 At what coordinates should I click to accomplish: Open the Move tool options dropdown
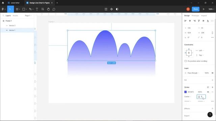click(x=12, y=9)
